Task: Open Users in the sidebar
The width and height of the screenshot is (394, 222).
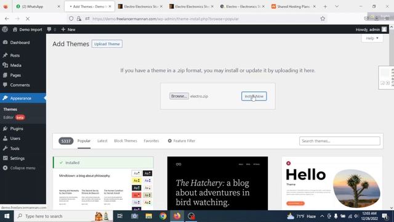Action: 15,138
